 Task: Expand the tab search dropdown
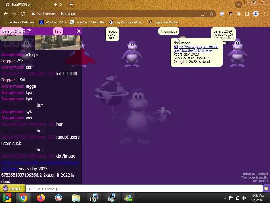[239, 4]
